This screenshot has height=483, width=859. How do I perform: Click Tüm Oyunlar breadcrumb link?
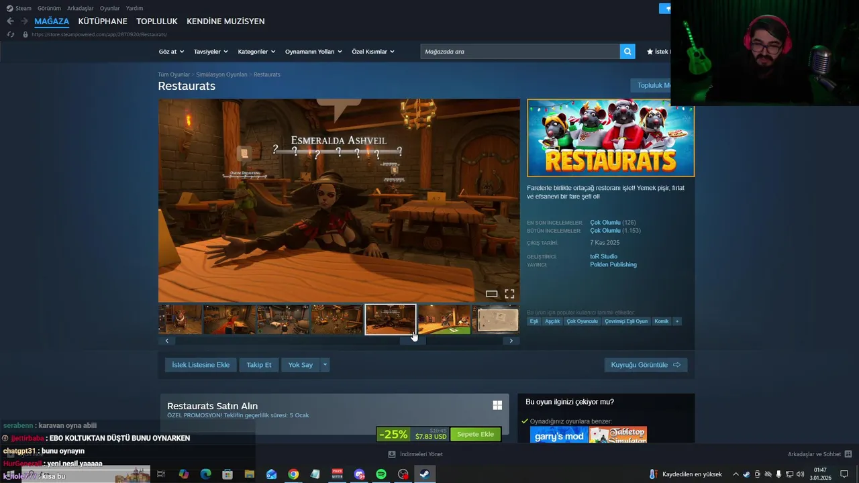click(x=174, y=74)
